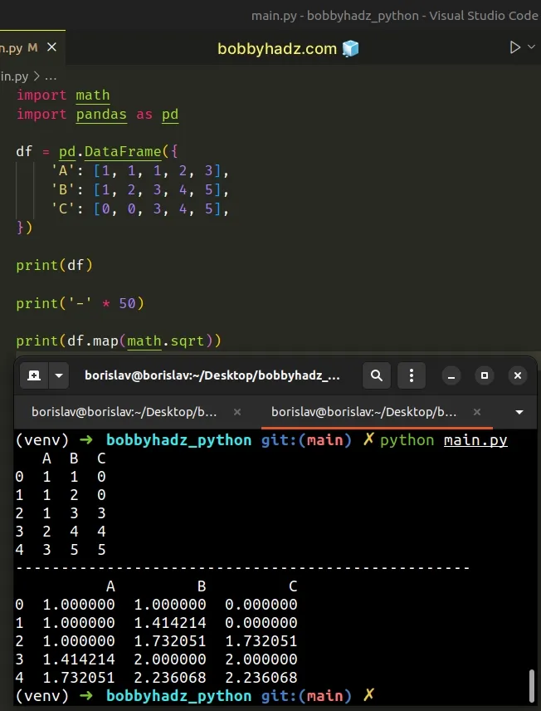The height and width of the screenshot is (711, 541).
Task: Open terminal three-dot menu
Action: pyautogui.click(x=412, y=375)
